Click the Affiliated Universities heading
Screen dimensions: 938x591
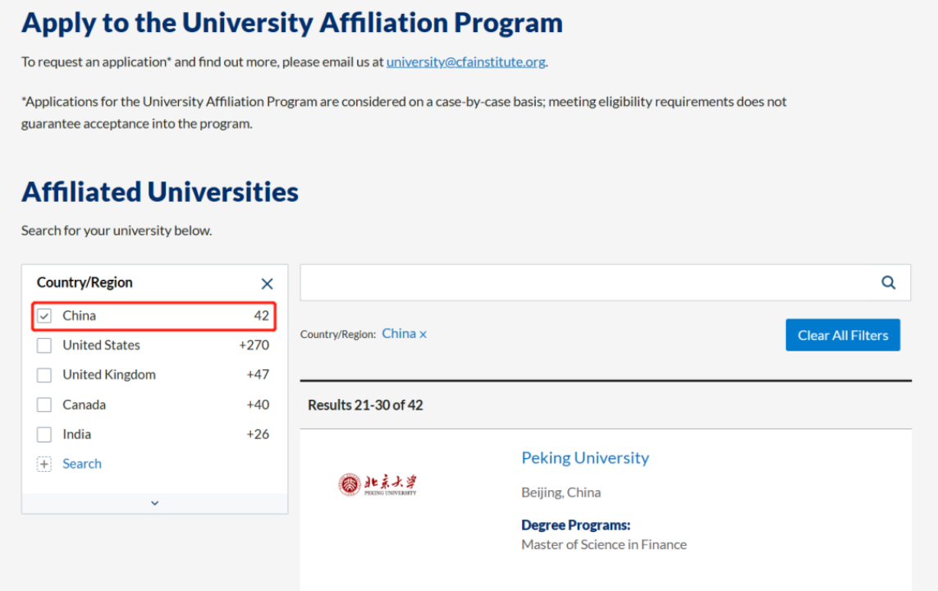[160, 192]
